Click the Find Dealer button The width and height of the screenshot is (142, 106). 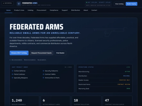(60, 53)
